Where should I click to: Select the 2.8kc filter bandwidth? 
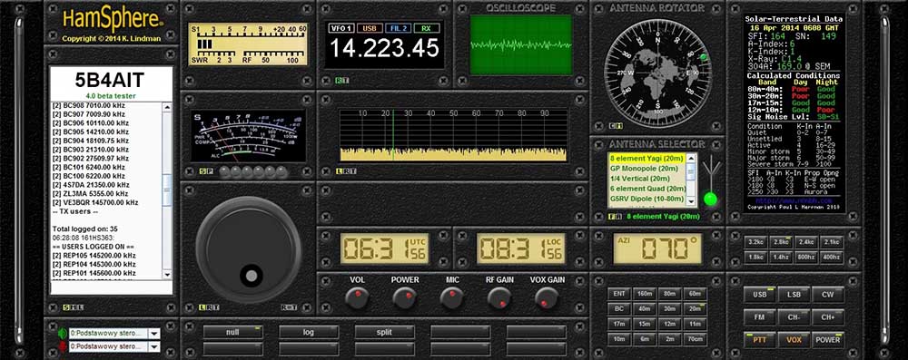[x=781, y=242]
